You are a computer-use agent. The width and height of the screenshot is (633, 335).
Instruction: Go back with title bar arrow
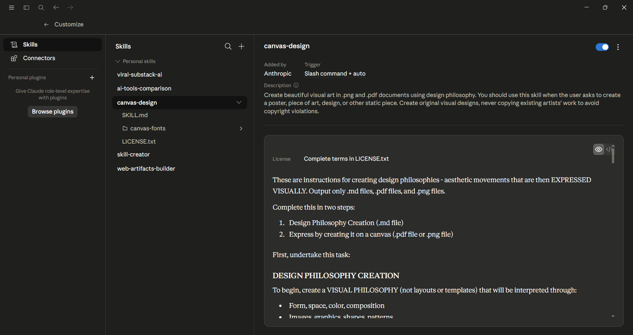click(56, 8)
